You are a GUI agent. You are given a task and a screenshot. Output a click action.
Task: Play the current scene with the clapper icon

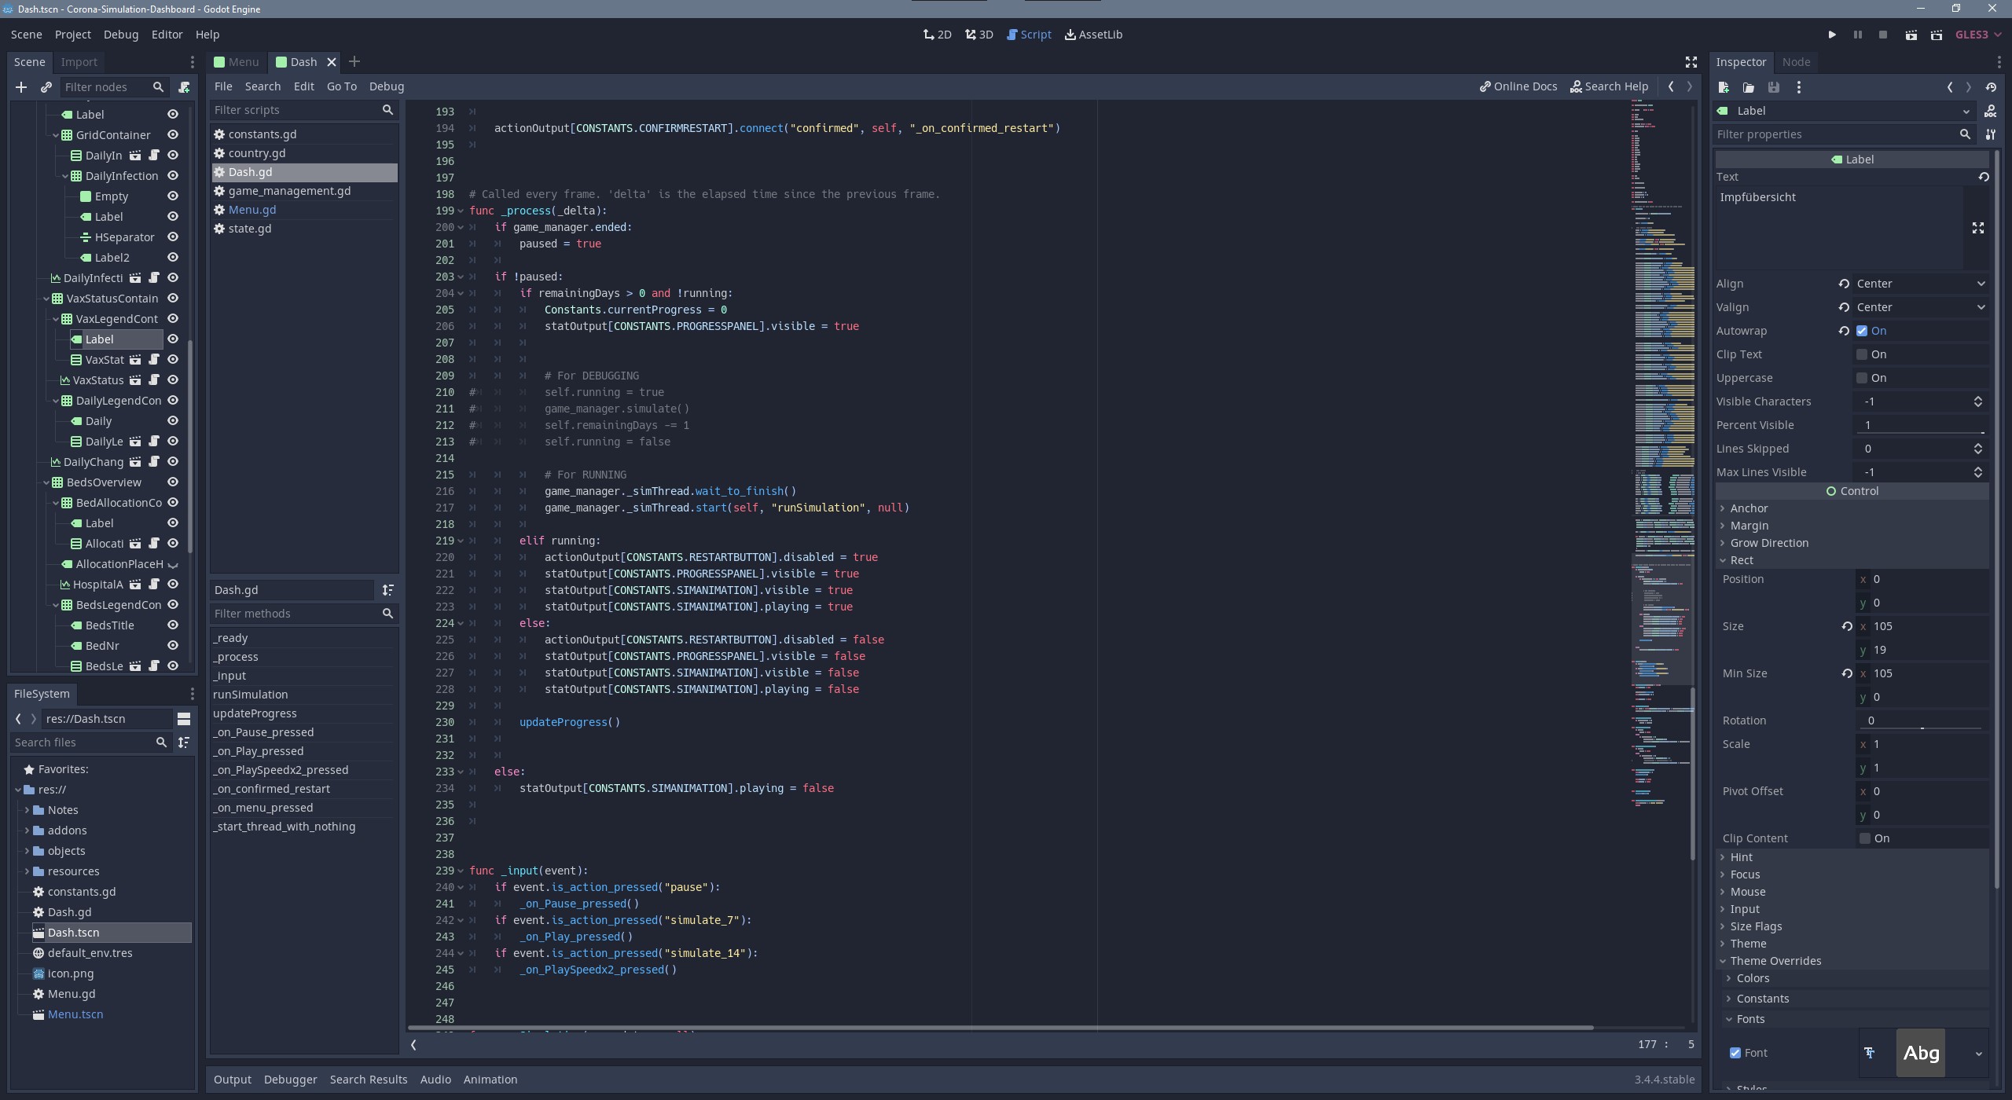click(x=1911, y=35)
